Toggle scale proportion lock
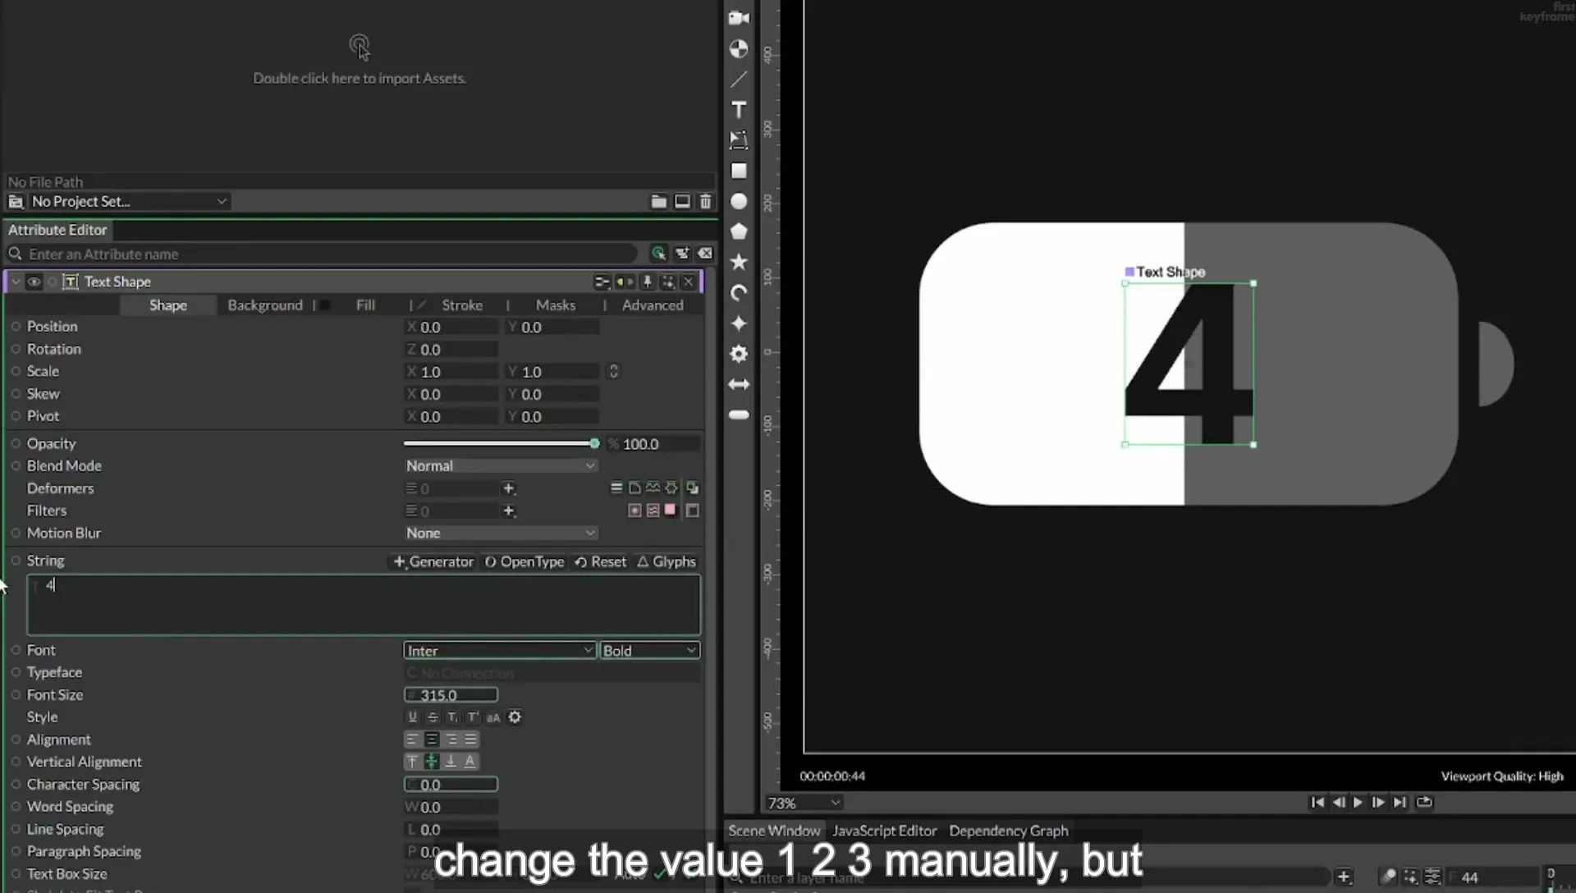1576x893 pixels. 613,371
